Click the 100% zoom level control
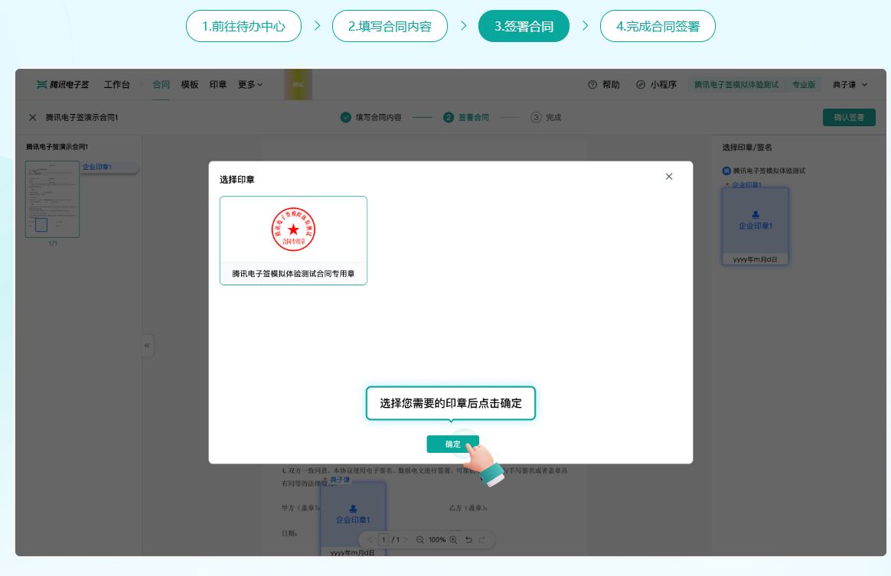 pyautogui.click(x=437, y=539)
